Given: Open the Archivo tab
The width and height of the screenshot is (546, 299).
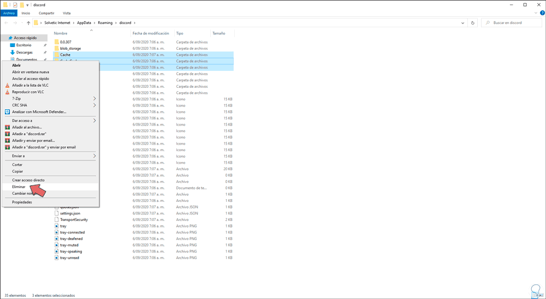Looking at the screenshot, I should pyautogui.click(x=9, y=13).
